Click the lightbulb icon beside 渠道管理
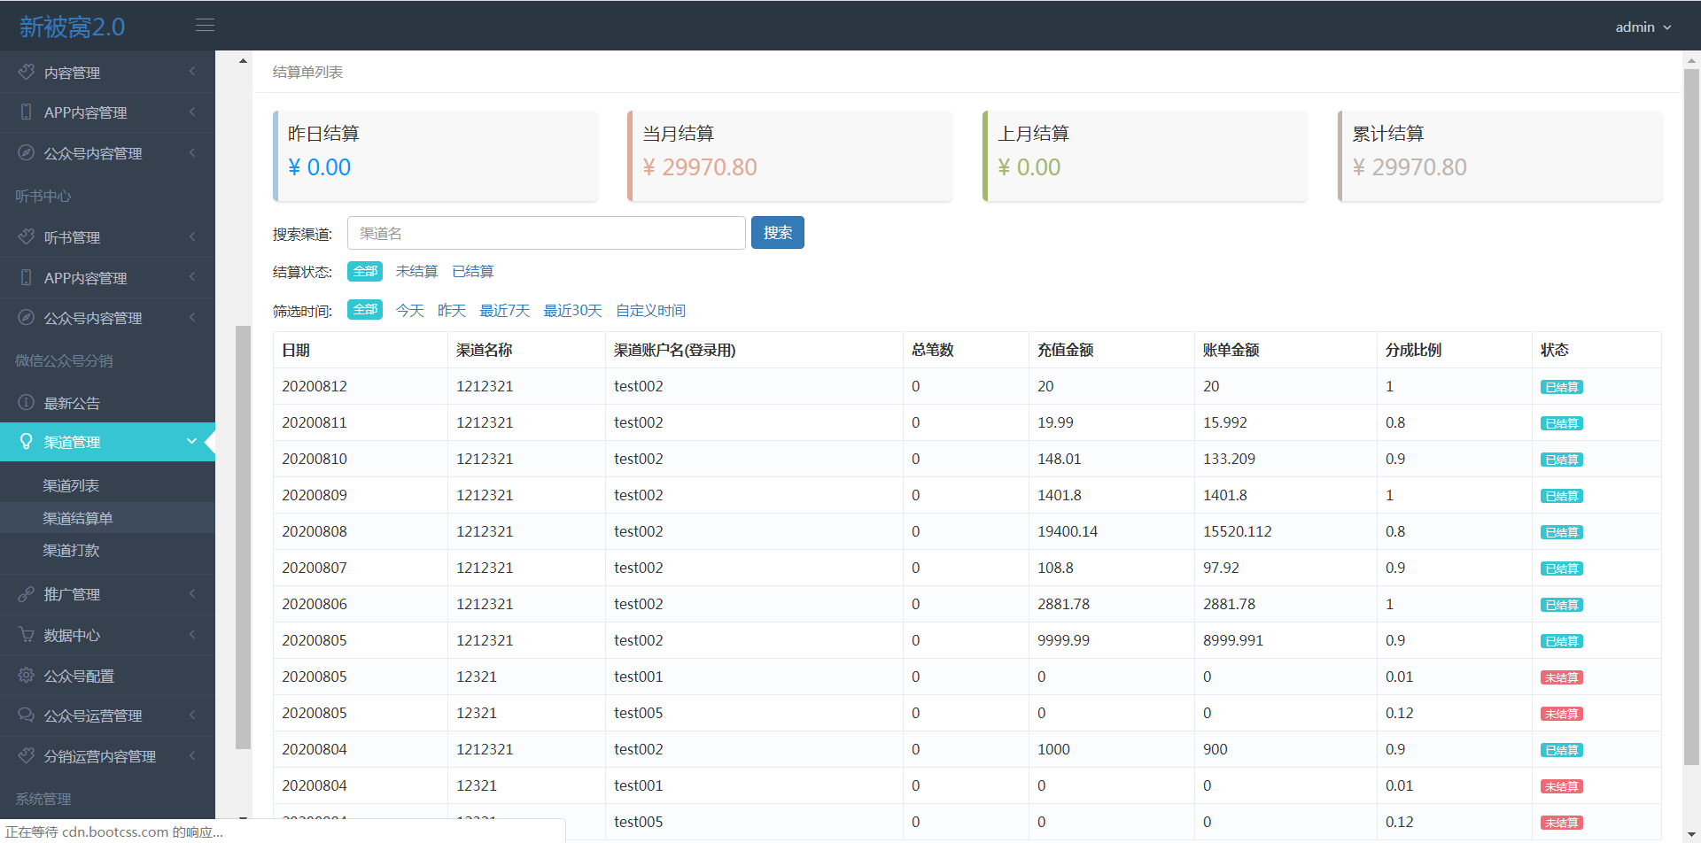 tap(27, 442)
